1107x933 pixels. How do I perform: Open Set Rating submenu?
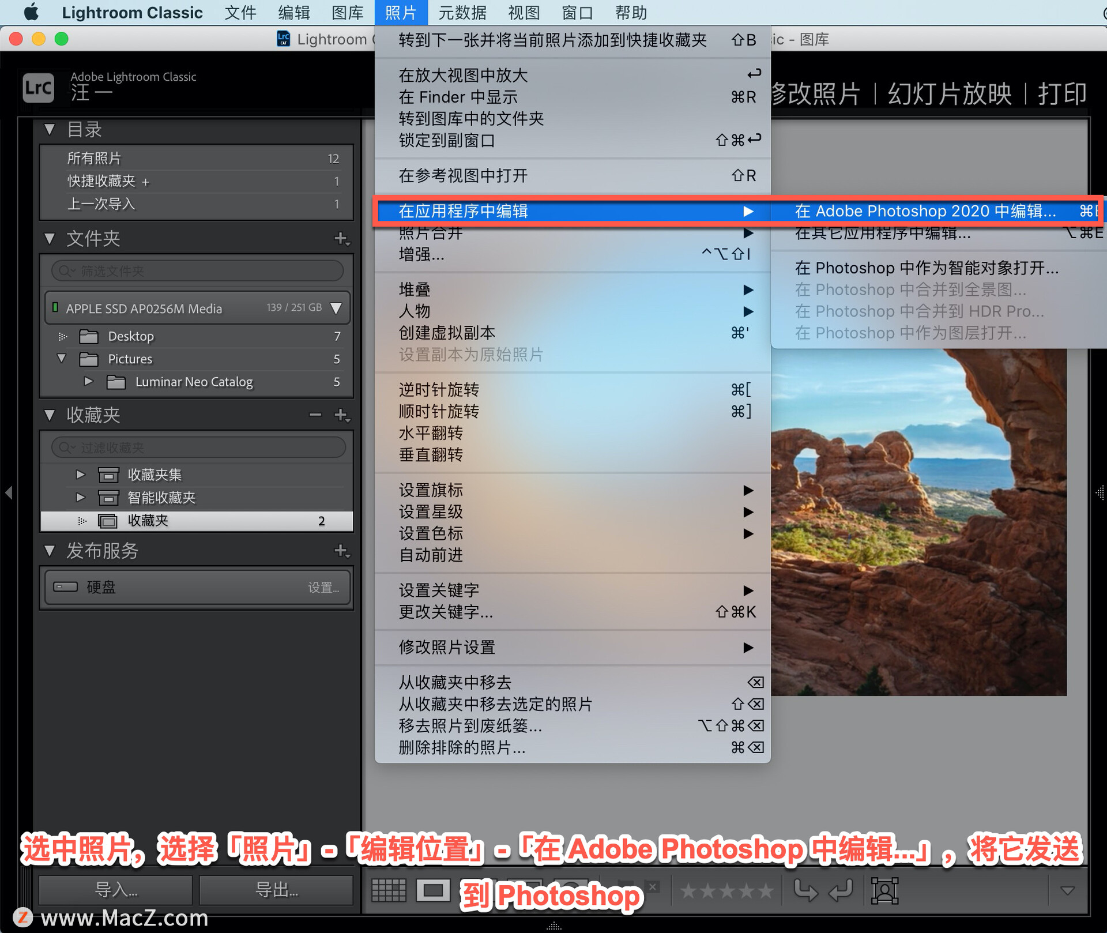tap(573, 511)
